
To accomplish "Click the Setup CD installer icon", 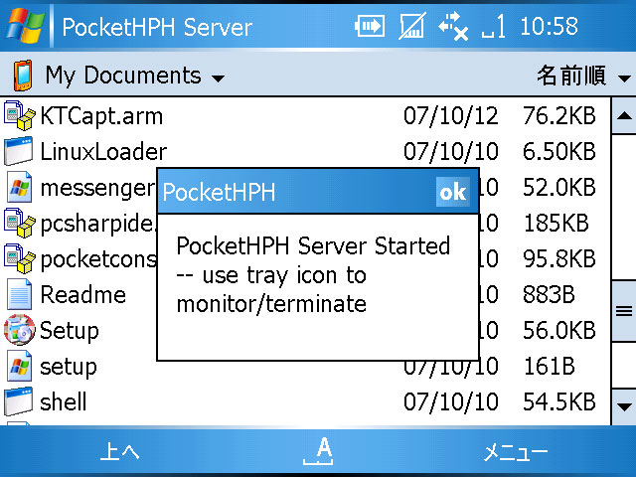I will tap(19, 330).
